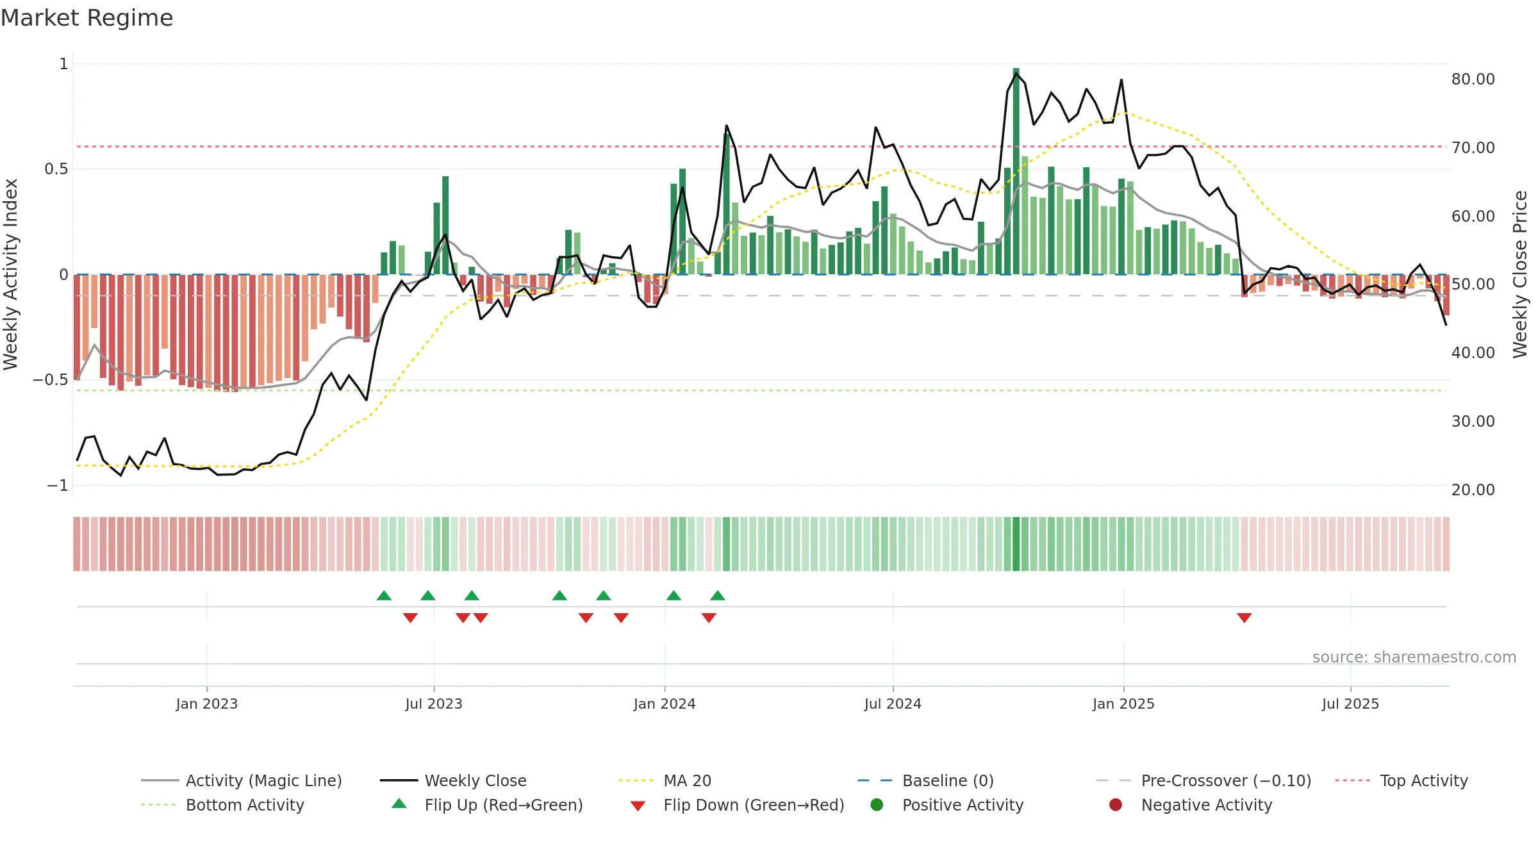
Task: Toggle the Activity (Magic Line) legend entry
Action: (242, 780)
